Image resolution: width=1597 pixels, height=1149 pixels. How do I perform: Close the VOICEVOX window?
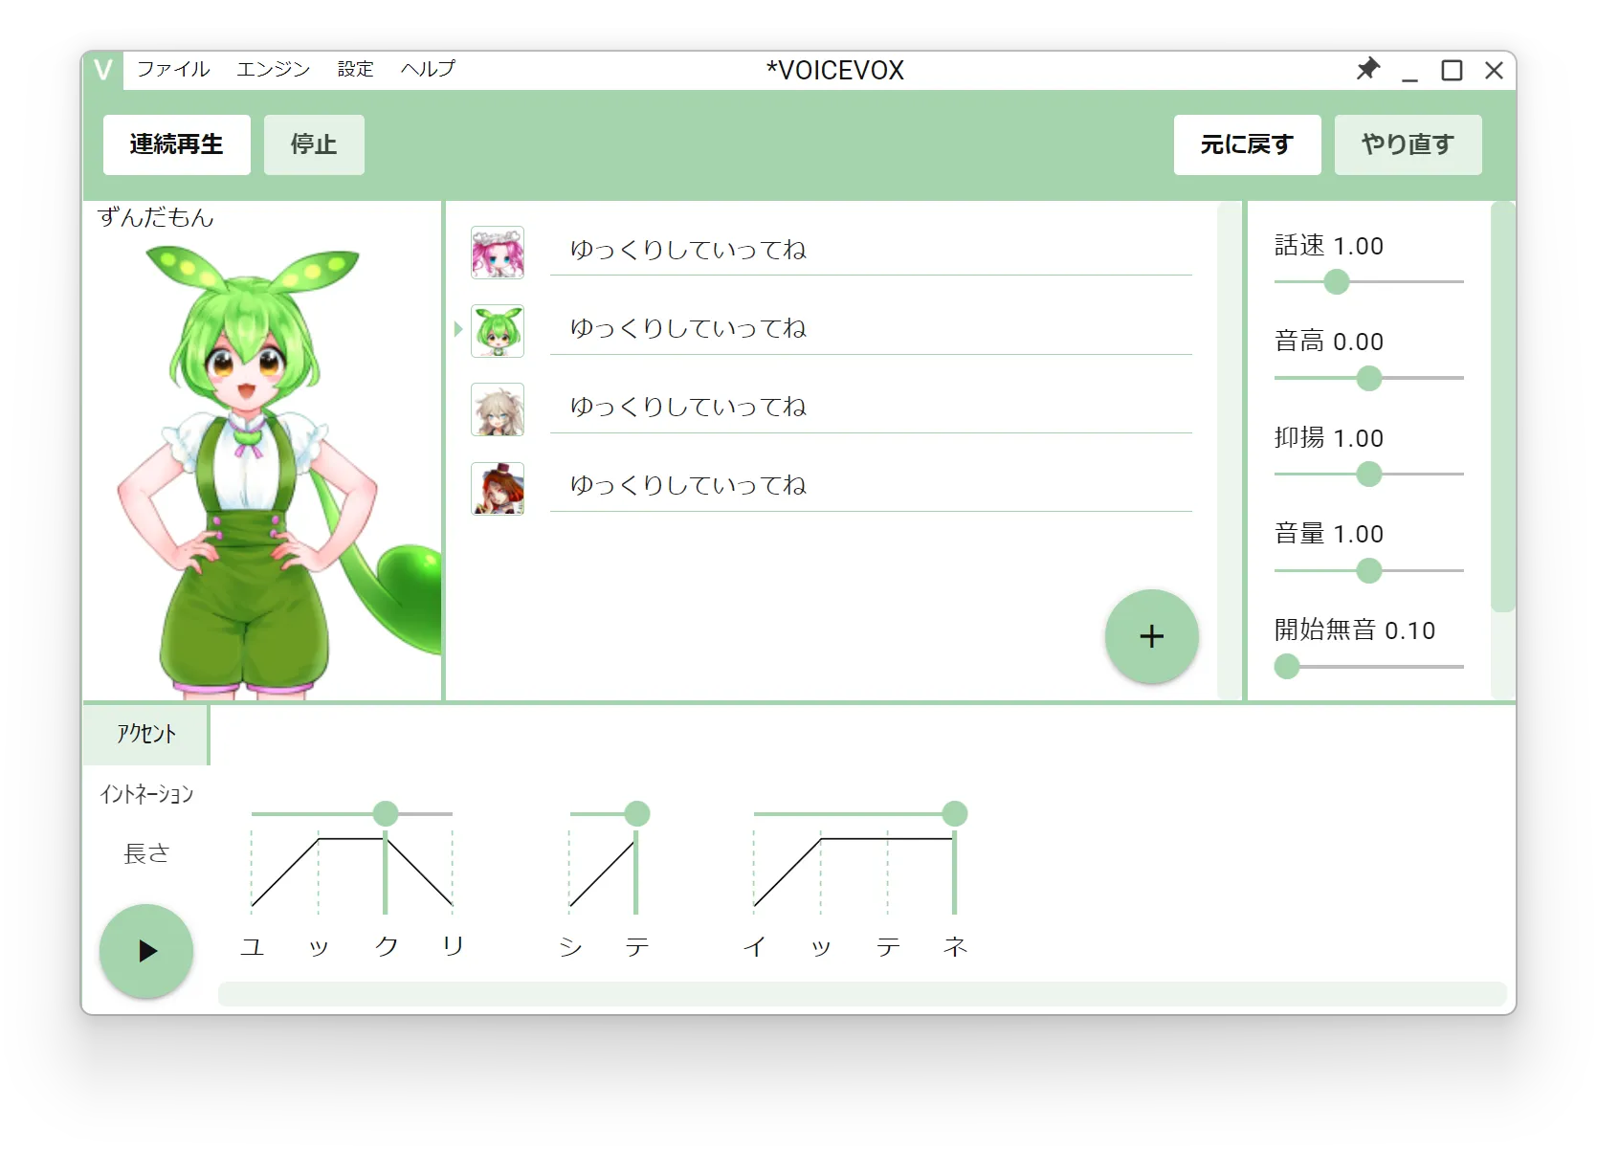click(x=1494, y=70)
